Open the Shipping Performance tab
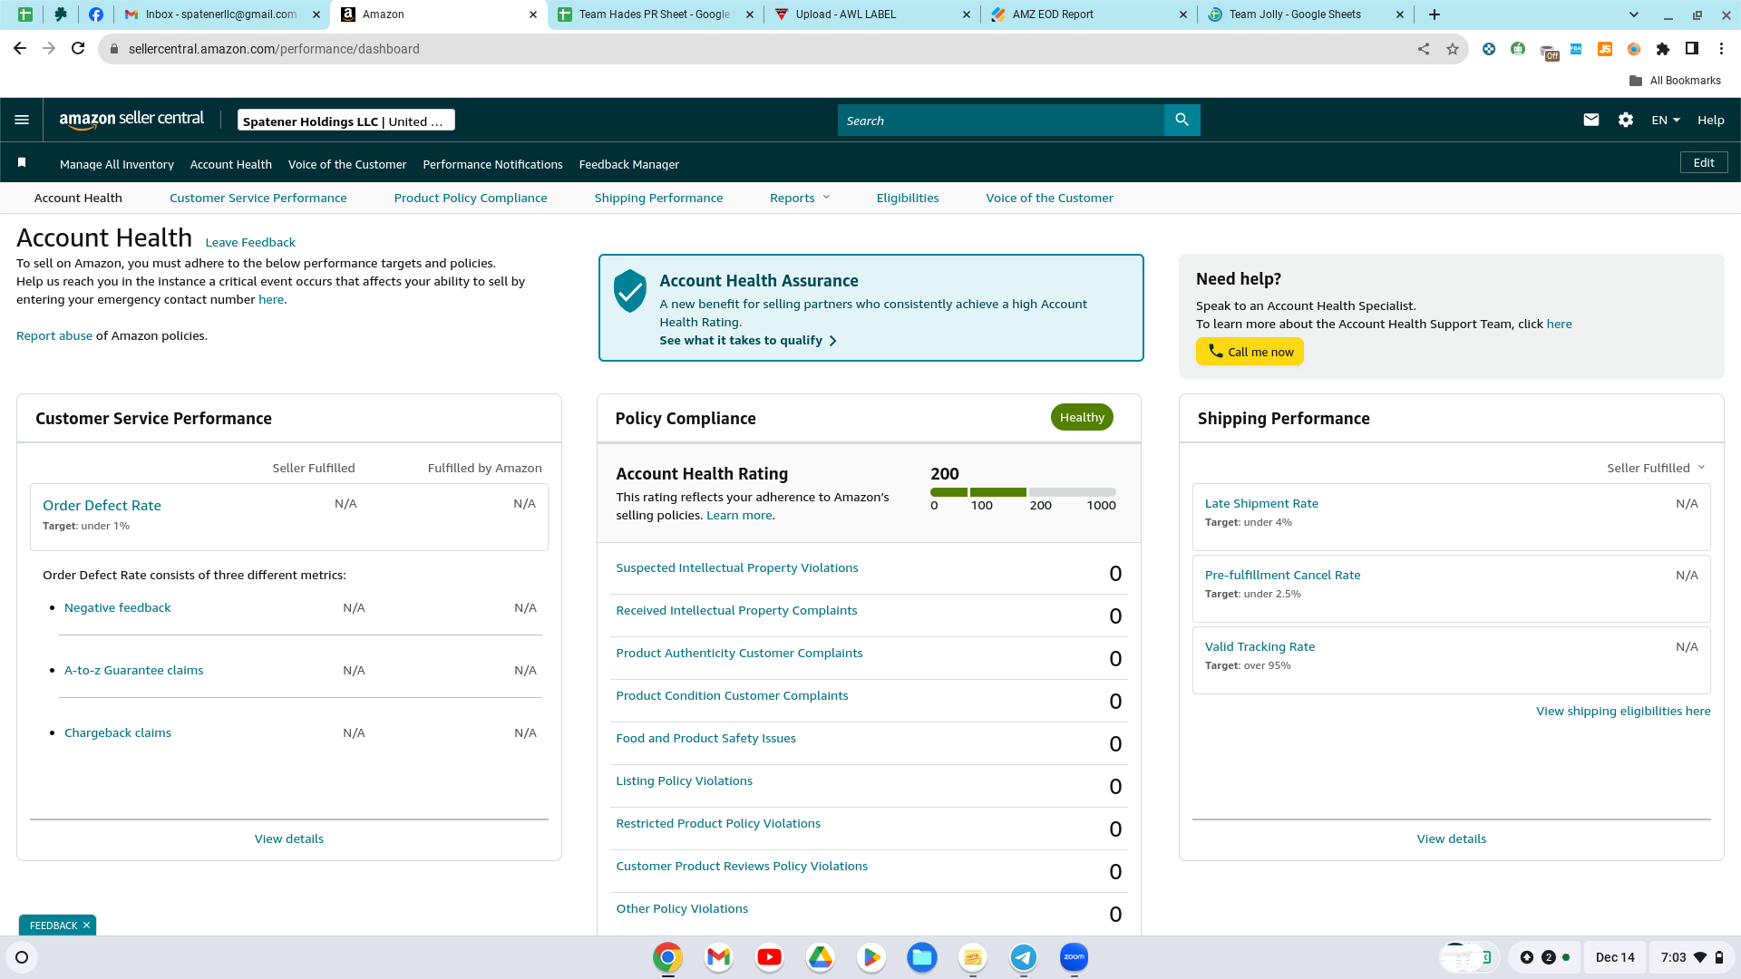 (658, 198)
